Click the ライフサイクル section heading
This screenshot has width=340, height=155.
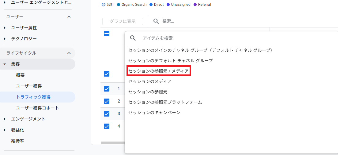[21, 53]
